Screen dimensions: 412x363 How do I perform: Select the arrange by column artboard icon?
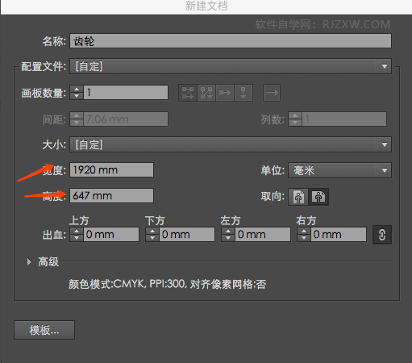tap(243, 93)
